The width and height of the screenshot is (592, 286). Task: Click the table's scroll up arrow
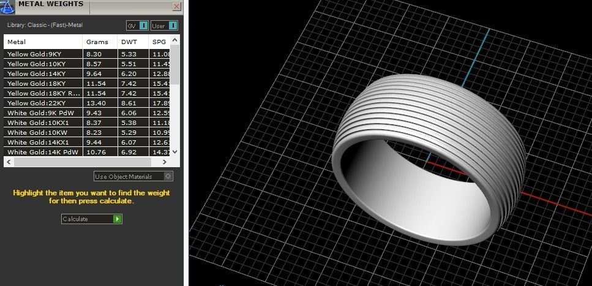pos(175,40)
